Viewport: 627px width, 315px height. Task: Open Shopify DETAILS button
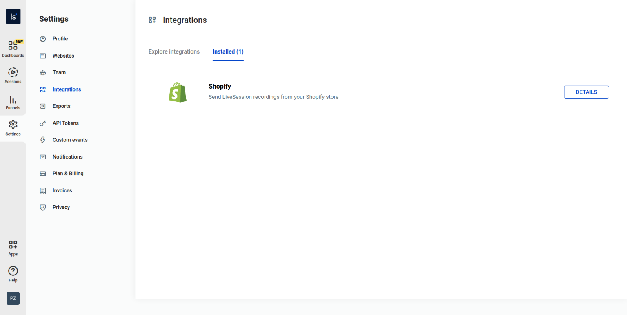click(x=586, y=92)
